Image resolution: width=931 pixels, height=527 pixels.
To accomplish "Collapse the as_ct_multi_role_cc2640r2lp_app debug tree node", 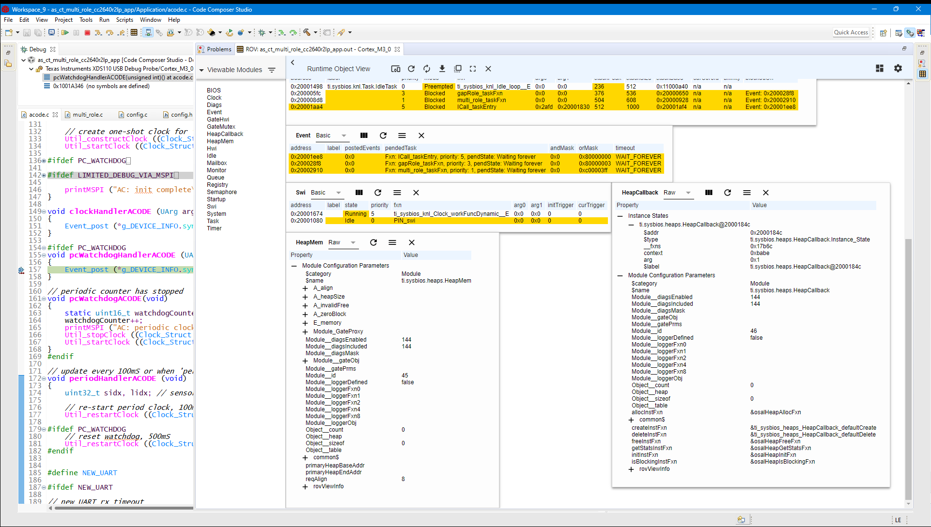I will point(23,60).
